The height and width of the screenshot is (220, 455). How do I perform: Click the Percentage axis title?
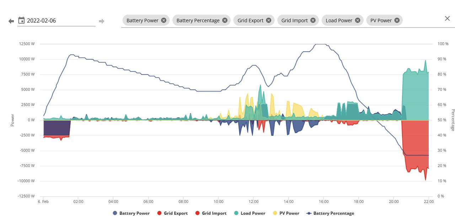click(453, 120)
